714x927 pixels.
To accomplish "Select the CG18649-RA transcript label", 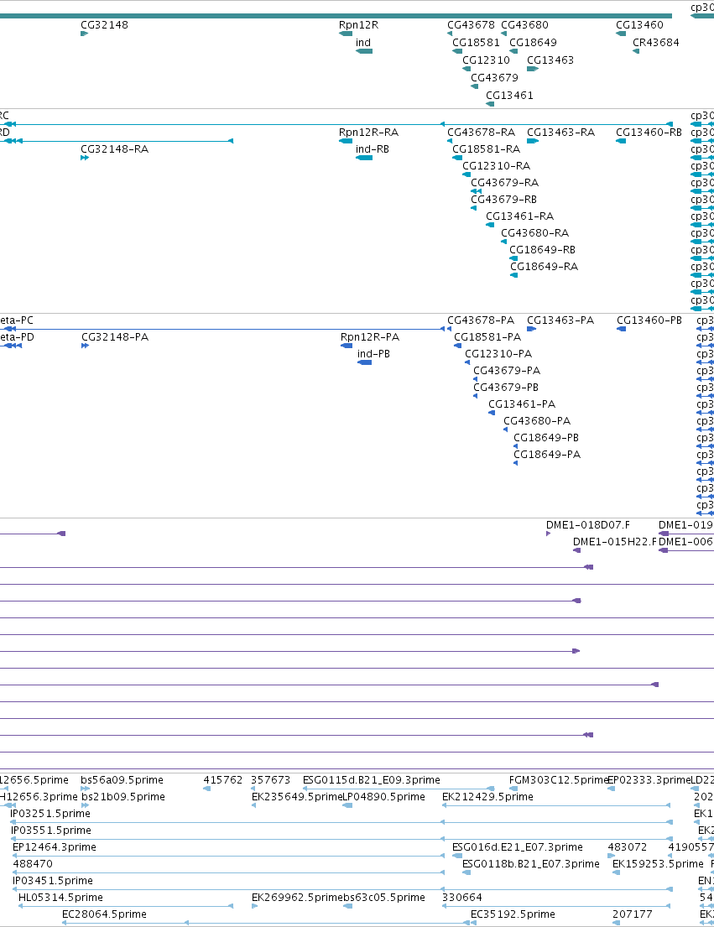I will coord(545,267).
